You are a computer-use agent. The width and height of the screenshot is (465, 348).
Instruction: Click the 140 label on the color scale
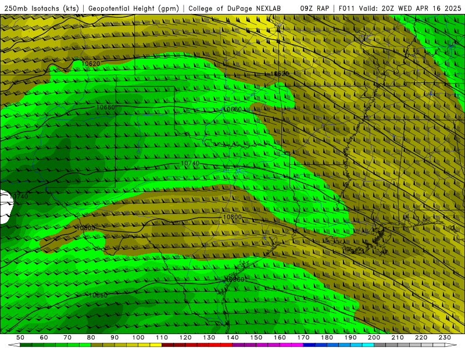233,338
